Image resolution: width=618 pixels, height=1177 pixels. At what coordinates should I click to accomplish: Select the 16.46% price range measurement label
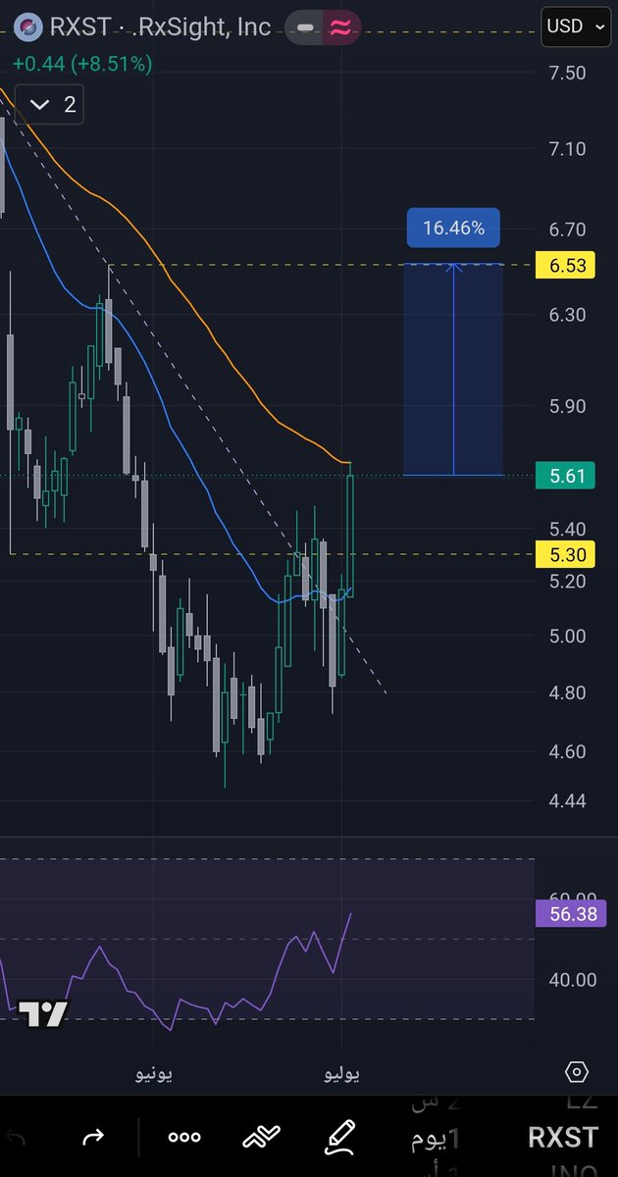click(x=453, y=228)
